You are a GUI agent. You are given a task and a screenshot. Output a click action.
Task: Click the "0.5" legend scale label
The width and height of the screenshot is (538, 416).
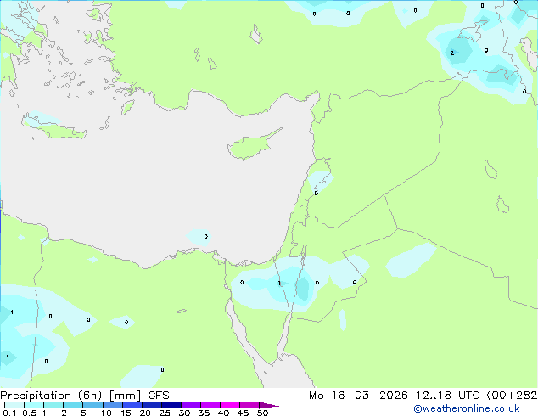(x=30, y=413)
